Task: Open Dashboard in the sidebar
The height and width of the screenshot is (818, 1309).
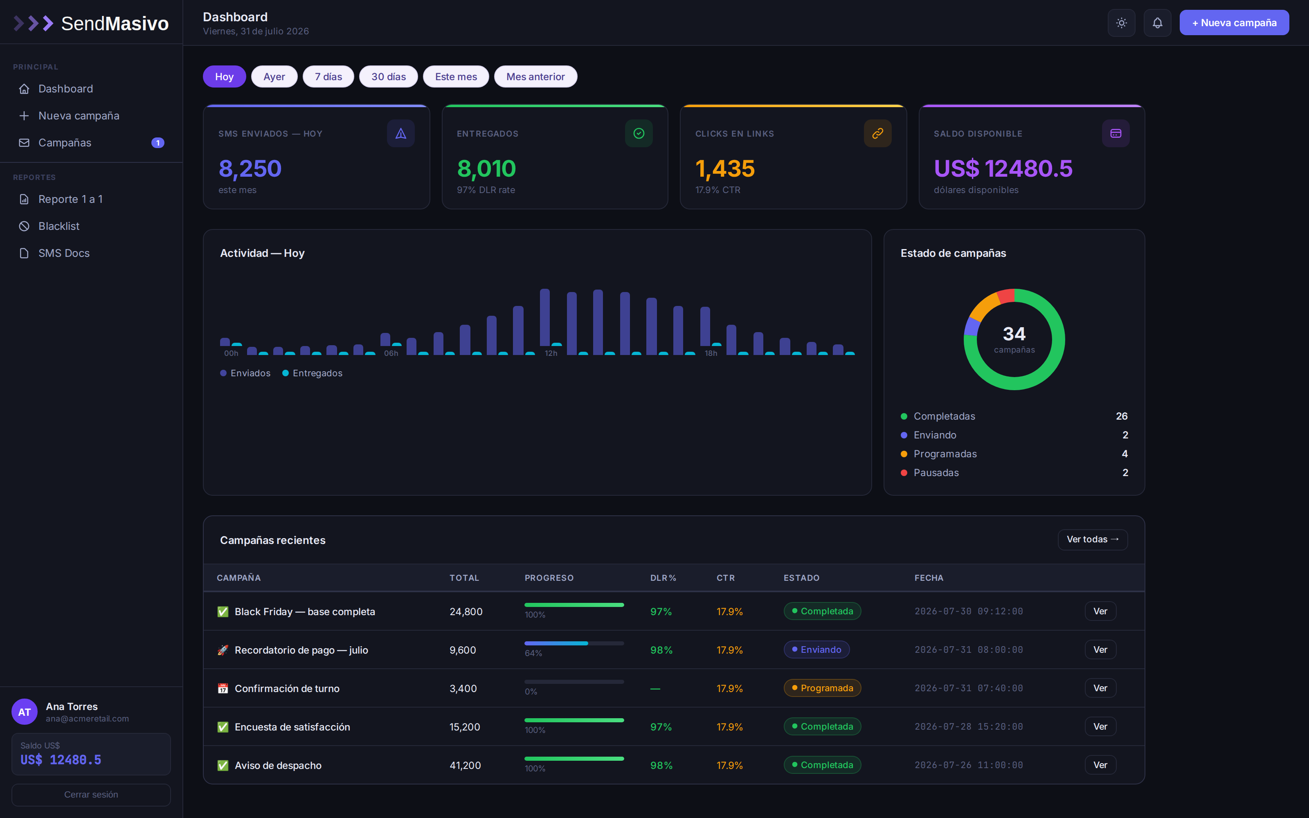Action: click(x=91, y=89)
